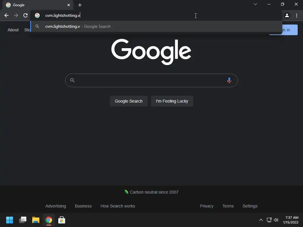Screen dimensions: 303x227
Task: Click the magnifier icon inside the search box
Action: click(72, 80)
